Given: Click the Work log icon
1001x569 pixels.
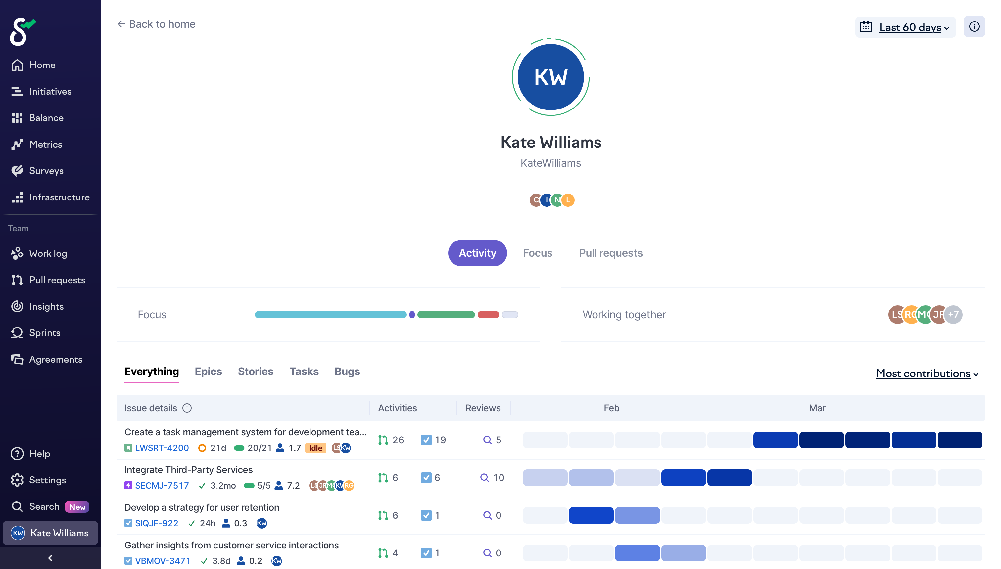Looking at the screenshot, I should pos(17,254).
